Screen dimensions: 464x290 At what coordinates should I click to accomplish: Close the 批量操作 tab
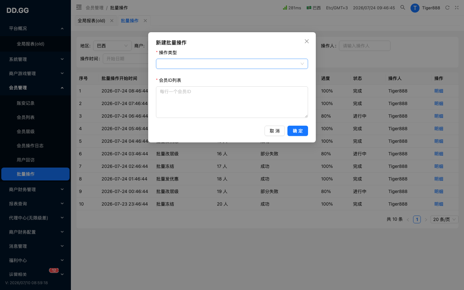[145, 21]
